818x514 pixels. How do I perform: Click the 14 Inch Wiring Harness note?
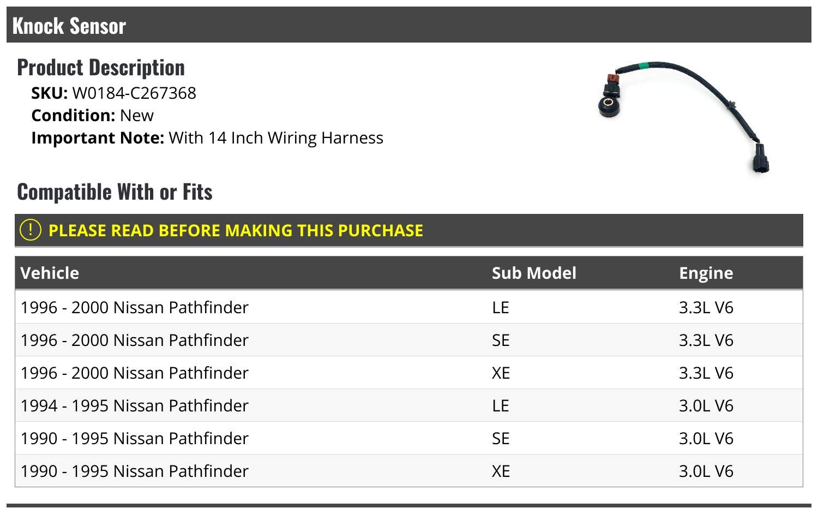coord(276,138)
